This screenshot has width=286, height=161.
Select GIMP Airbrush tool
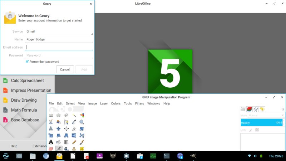point(59,148)
